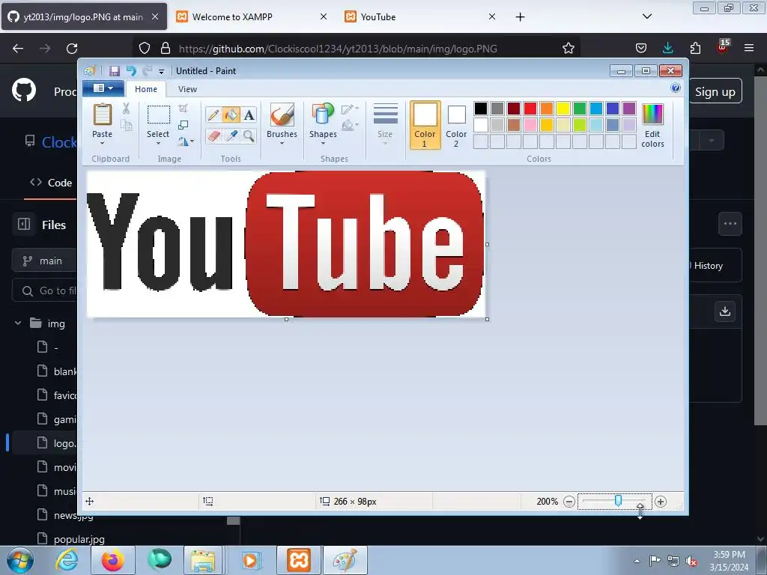Select the Eraser tool in Paint
The width and height of the screenshot is (767, 575).
coord(213,136)
